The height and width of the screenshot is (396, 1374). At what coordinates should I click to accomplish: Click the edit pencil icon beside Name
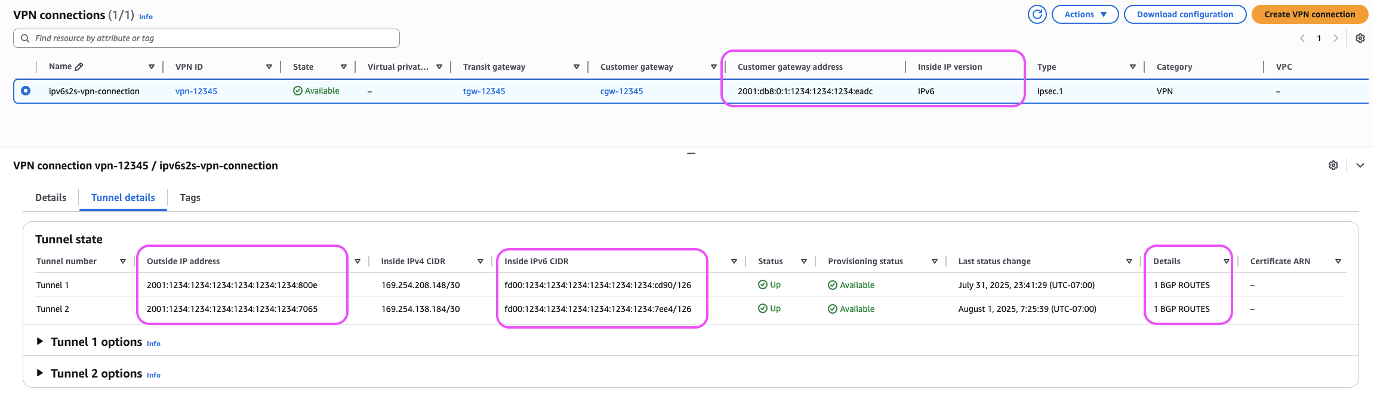(x=79, y=67)
